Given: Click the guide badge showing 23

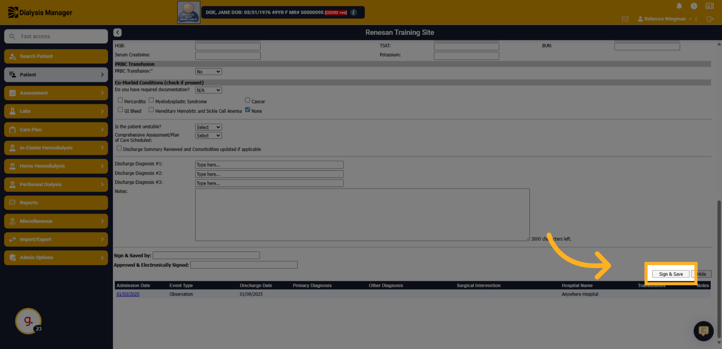Looking at the screenshot, I should (29, 321).
